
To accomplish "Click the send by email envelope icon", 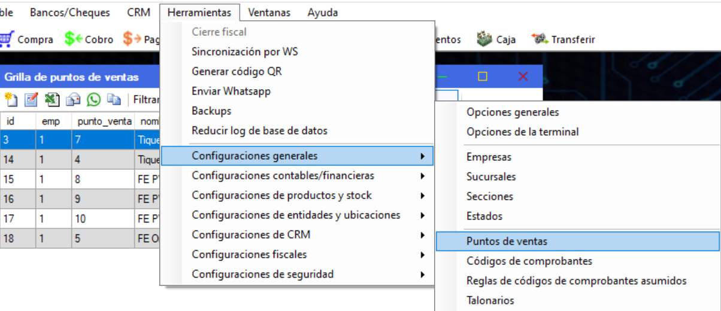I will (73, 99).
